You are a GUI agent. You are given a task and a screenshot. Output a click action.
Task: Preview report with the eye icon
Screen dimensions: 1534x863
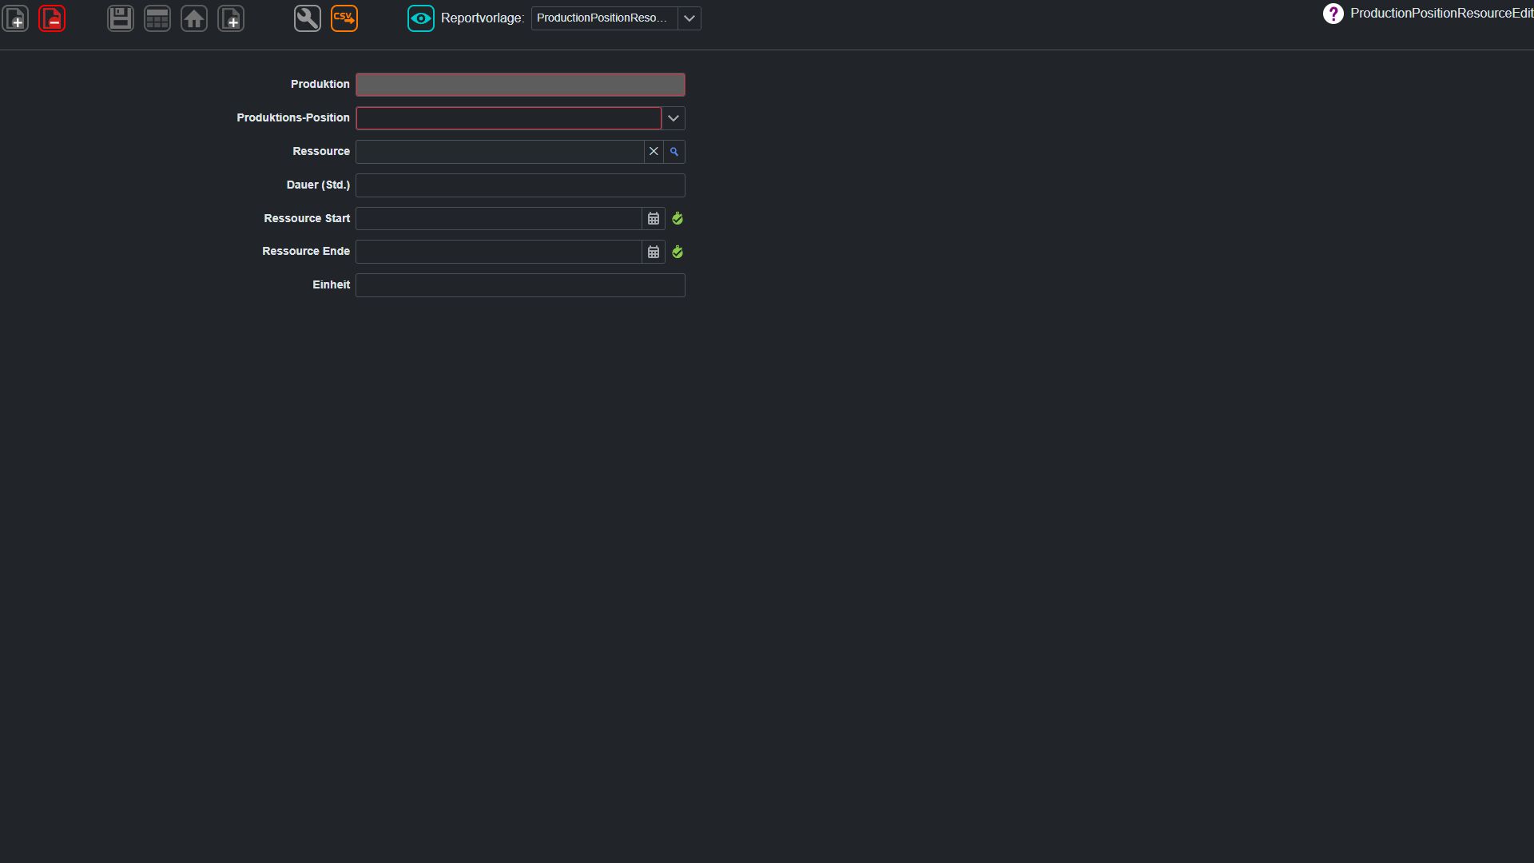pos(421,18)
